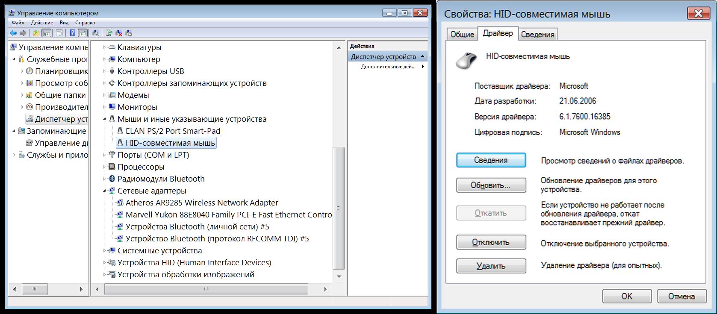Click the Отмена button

click(x=682, y=296)
